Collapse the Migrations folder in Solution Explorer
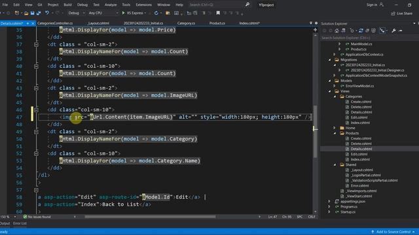Screen dimensions: 419x235 [x=329, y=59]
